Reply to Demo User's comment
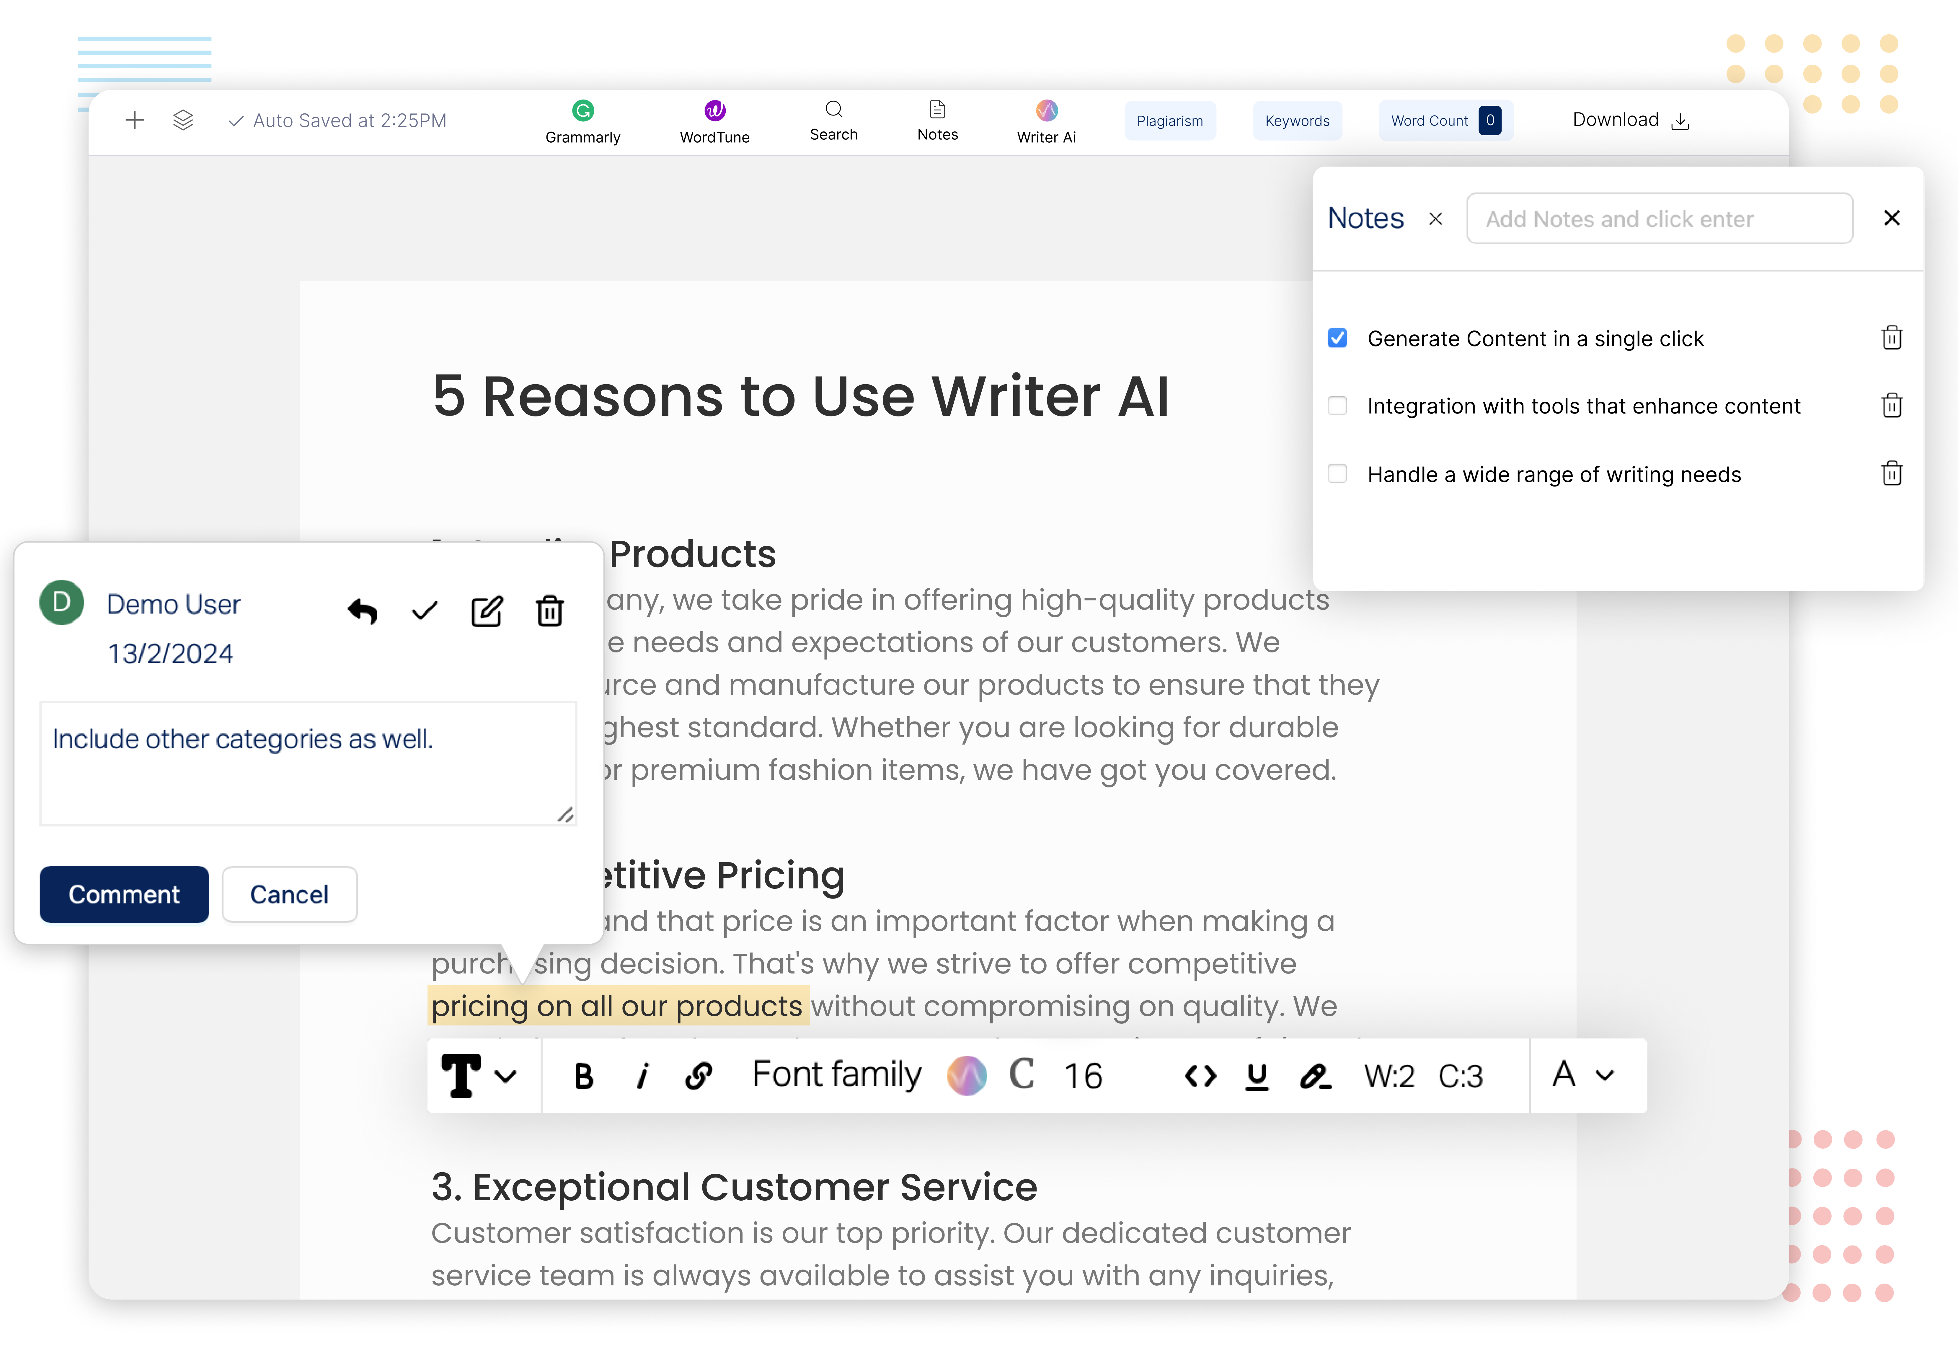1958x1348 pixels. tap(362, 611)
